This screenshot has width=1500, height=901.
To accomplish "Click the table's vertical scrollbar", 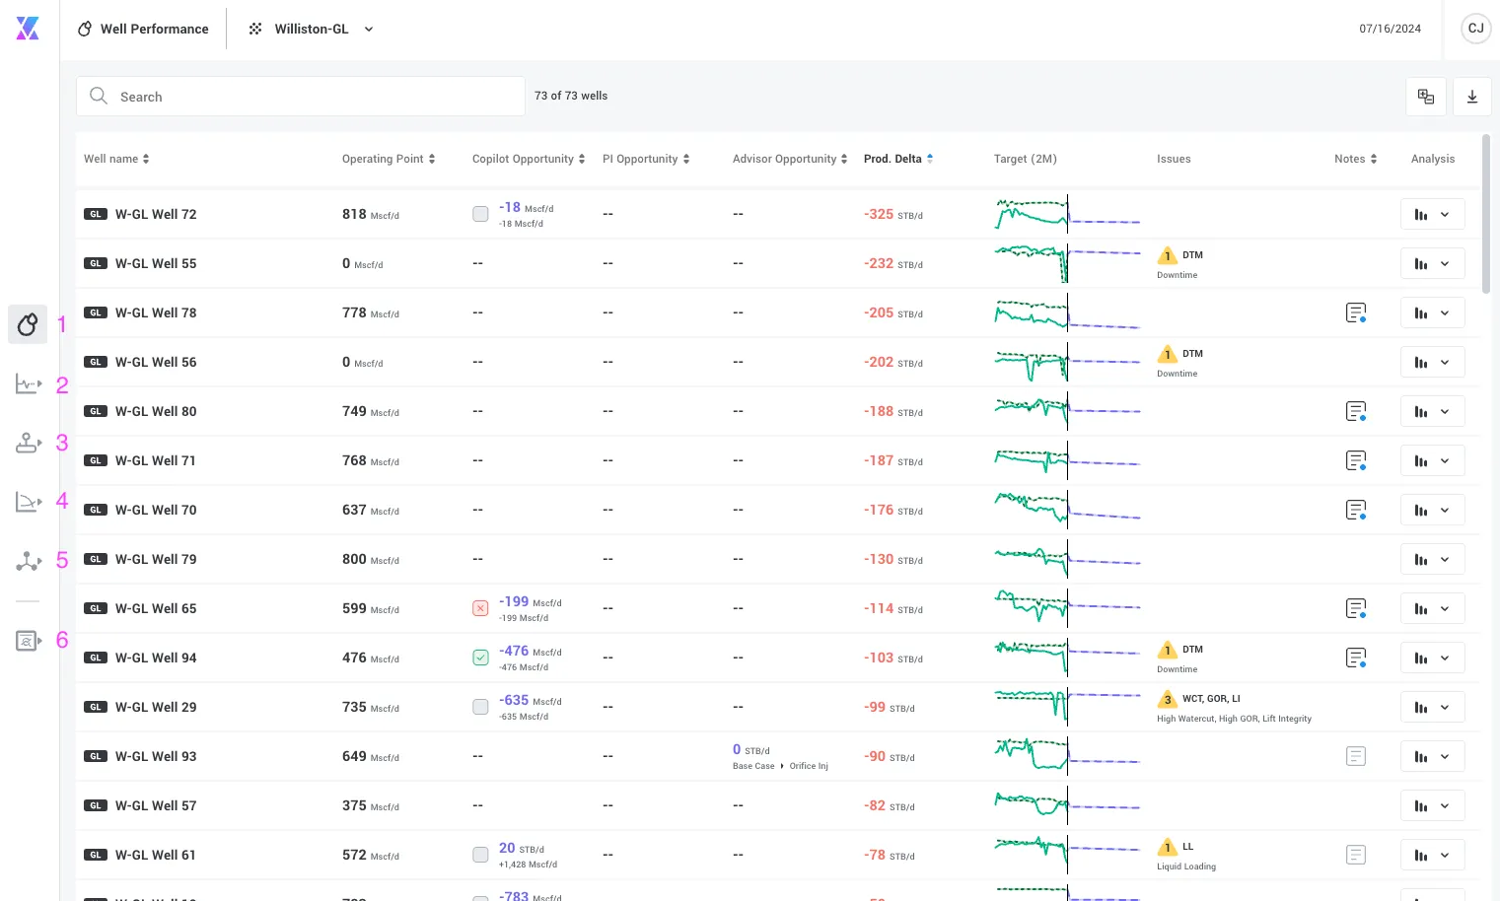I will coord(1486,214).
